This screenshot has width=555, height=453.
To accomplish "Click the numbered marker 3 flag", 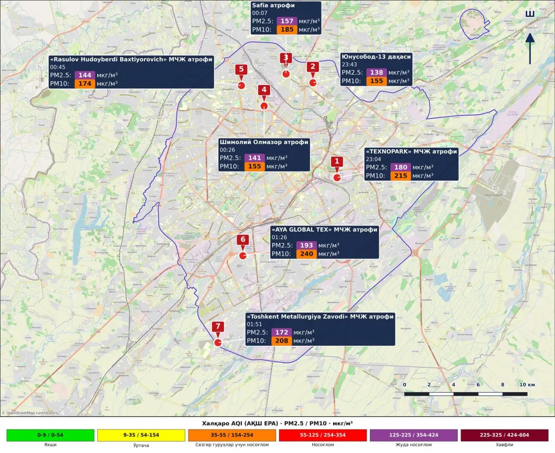I will pyautogui.click(x=286, y=58).
